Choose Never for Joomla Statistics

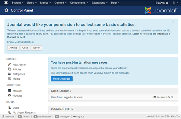tap(37, 48)
